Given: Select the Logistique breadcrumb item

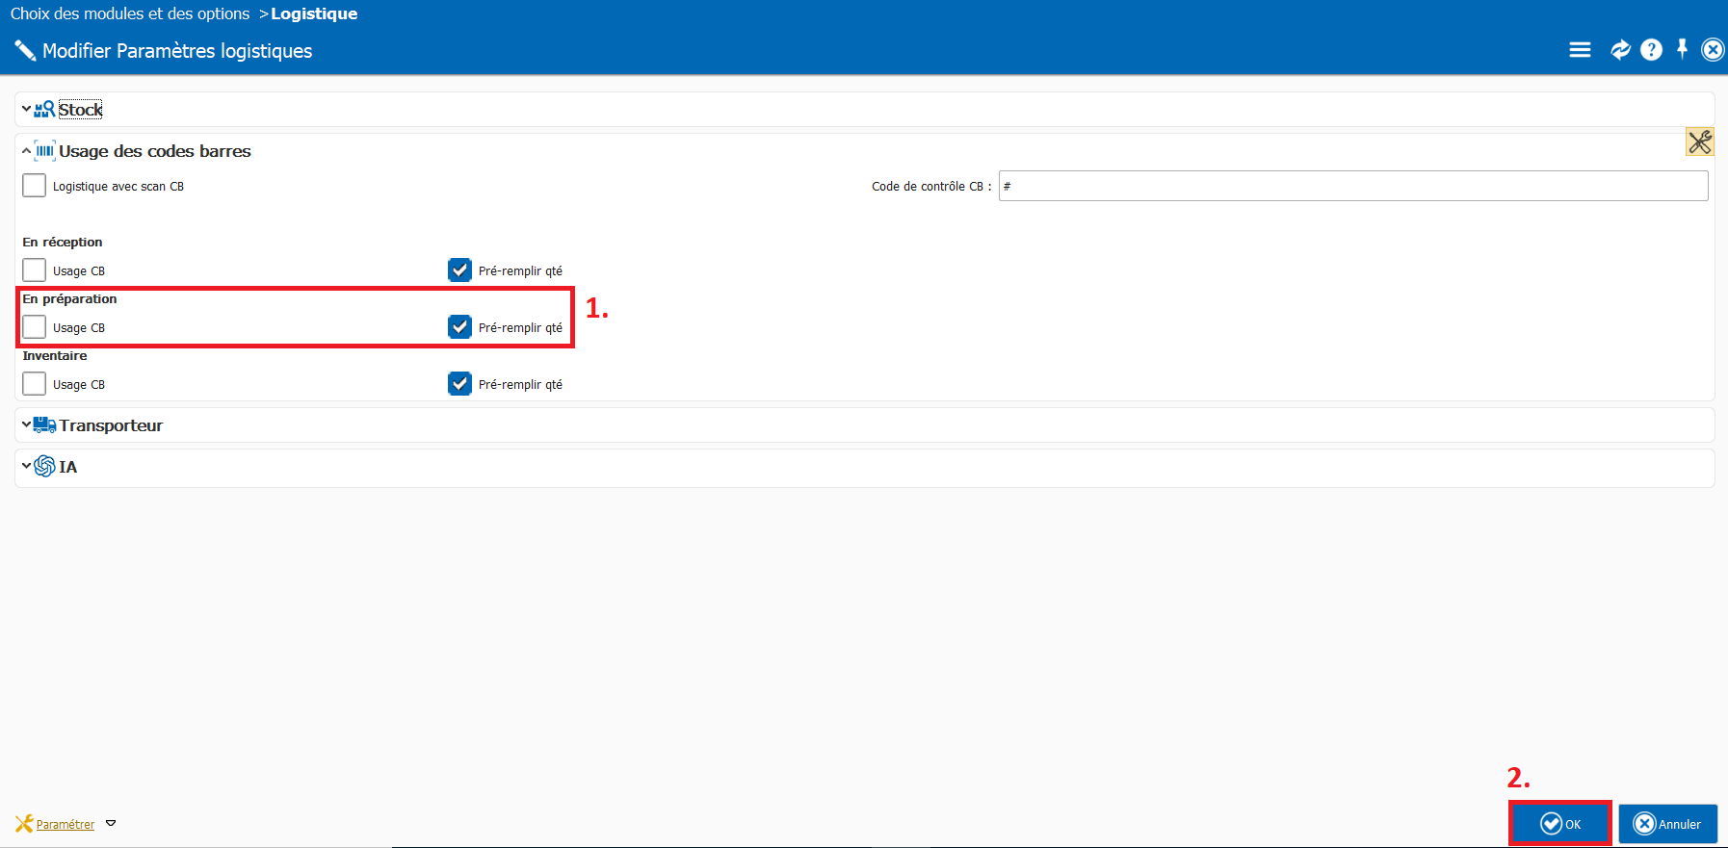Looking at the screenshot, I should 314,13.
